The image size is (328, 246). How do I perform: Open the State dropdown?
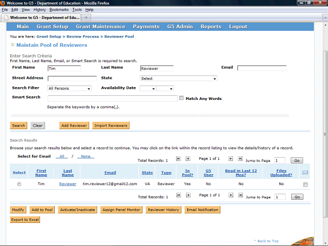coord(178,78)
